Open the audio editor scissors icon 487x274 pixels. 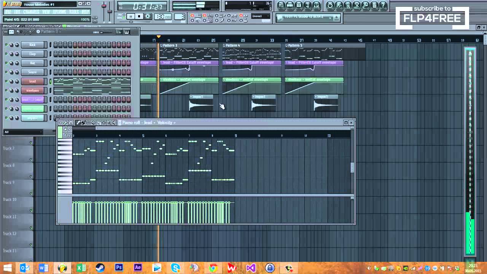coord(356,5)
